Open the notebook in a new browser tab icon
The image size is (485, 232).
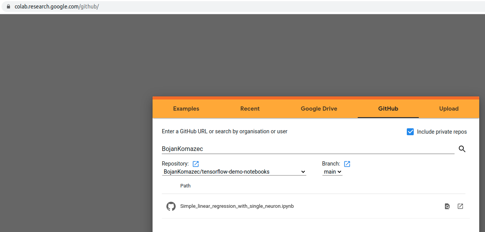tap(460, 206)
